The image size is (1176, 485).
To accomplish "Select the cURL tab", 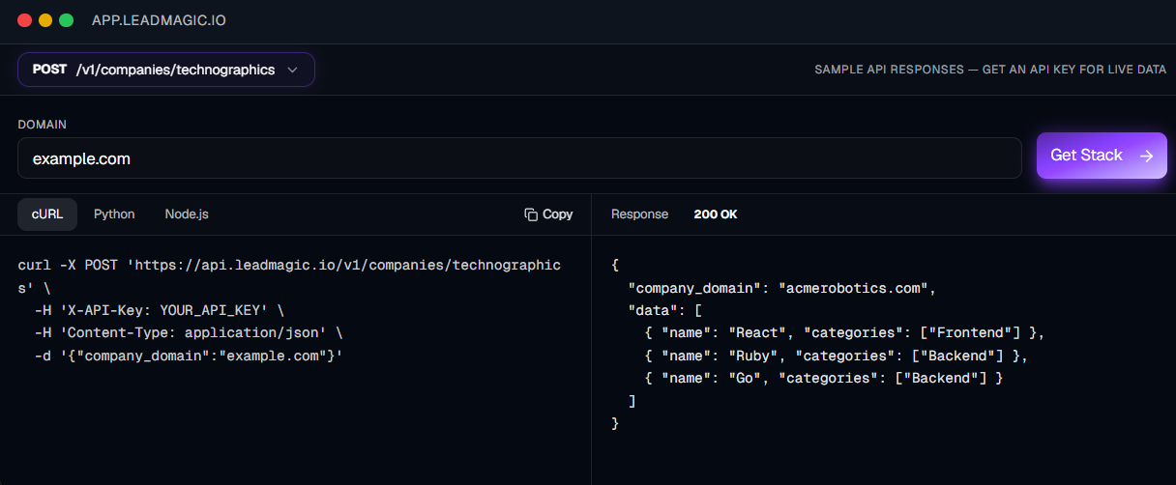I will [x=47, y=214].
